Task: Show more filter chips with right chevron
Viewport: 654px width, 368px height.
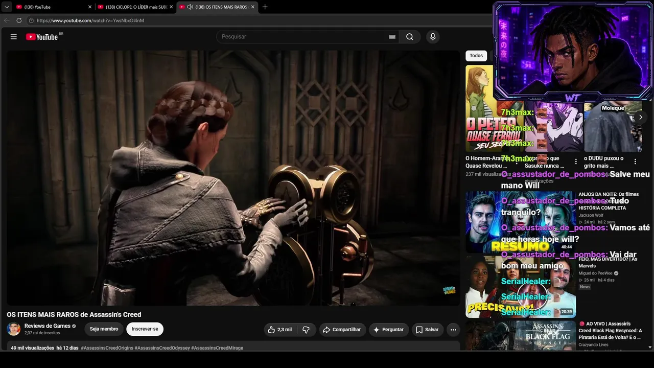Action: (x=641, y=117)
